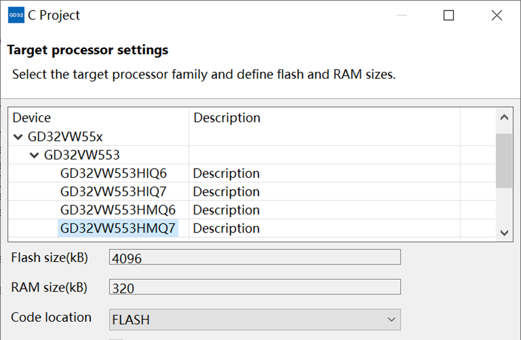Select highlighted device GD32VW553HMQ7
Viewport: 521px width, 340px height.
coord(118,229)
